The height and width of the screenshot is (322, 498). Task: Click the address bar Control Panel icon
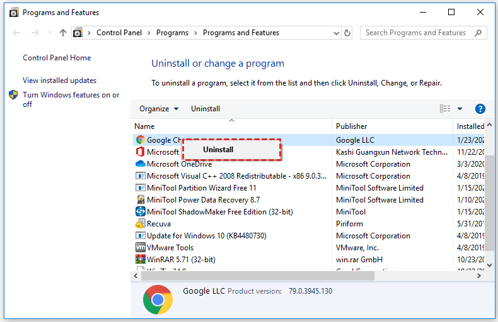click(x=78, y=33)
